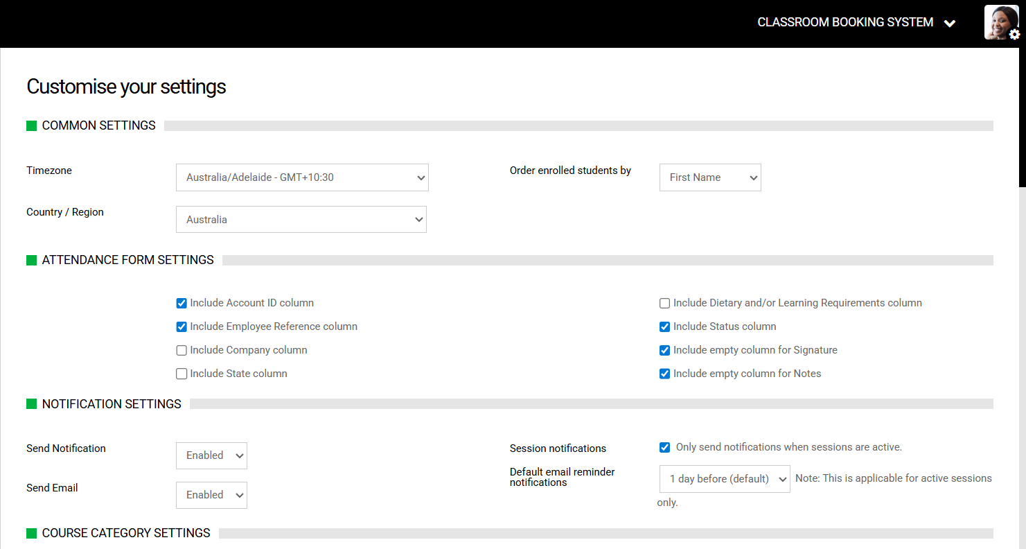
Task: Open the Send Email dropdown
Action: coord(211,495)
